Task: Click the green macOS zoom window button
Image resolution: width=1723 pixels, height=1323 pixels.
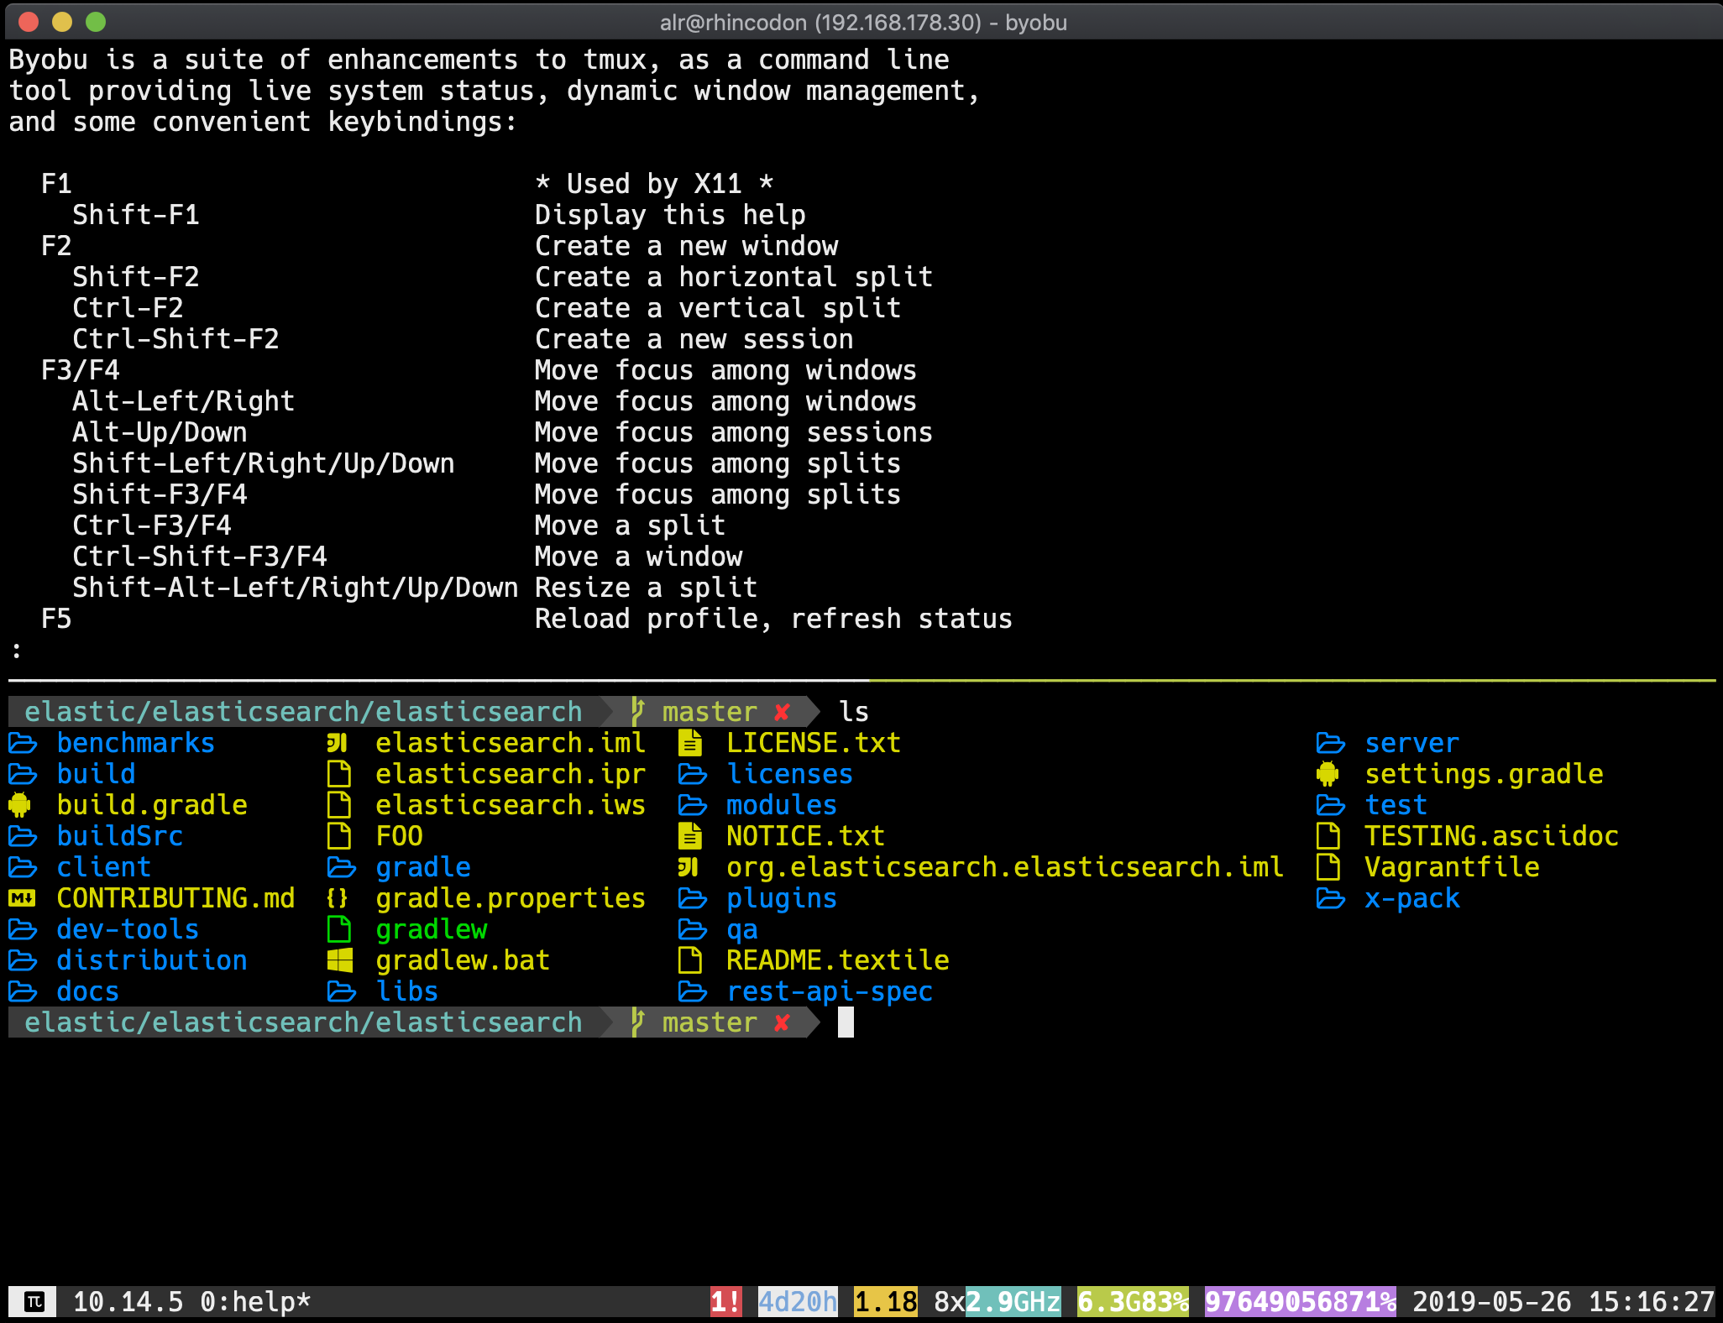Action: point(96,22)
